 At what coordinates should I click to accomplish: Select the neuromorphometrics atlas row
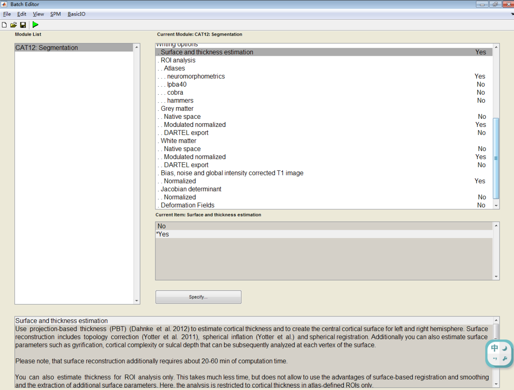point(324,76)
